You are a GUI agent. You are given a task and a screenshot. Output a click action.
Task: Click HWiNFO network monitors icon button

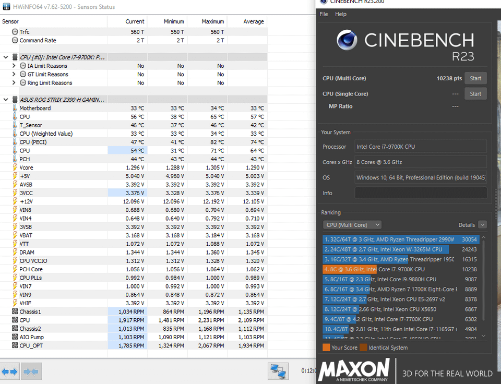[x=278, y=371]
